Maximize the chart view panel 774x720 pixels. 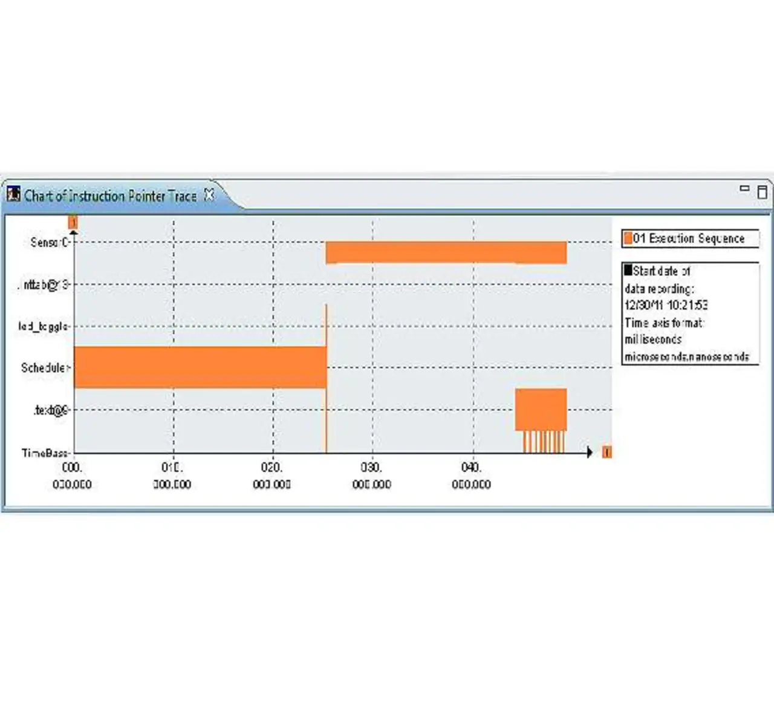click(762, 192)
